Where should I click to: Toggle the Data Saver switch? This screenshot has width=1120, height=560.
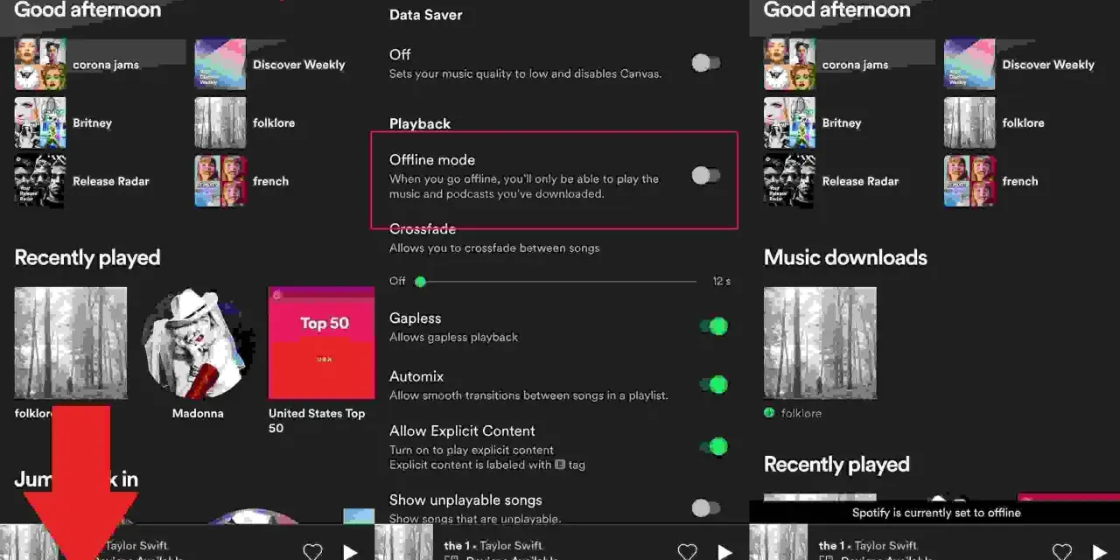tap(705, 63)
